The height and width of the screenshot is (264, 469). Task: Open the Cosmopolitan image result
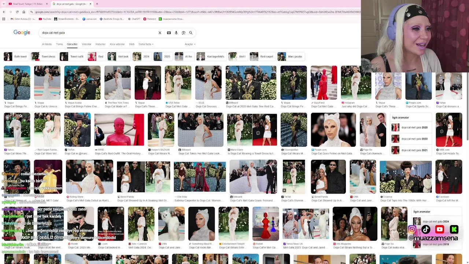[293, 130]
